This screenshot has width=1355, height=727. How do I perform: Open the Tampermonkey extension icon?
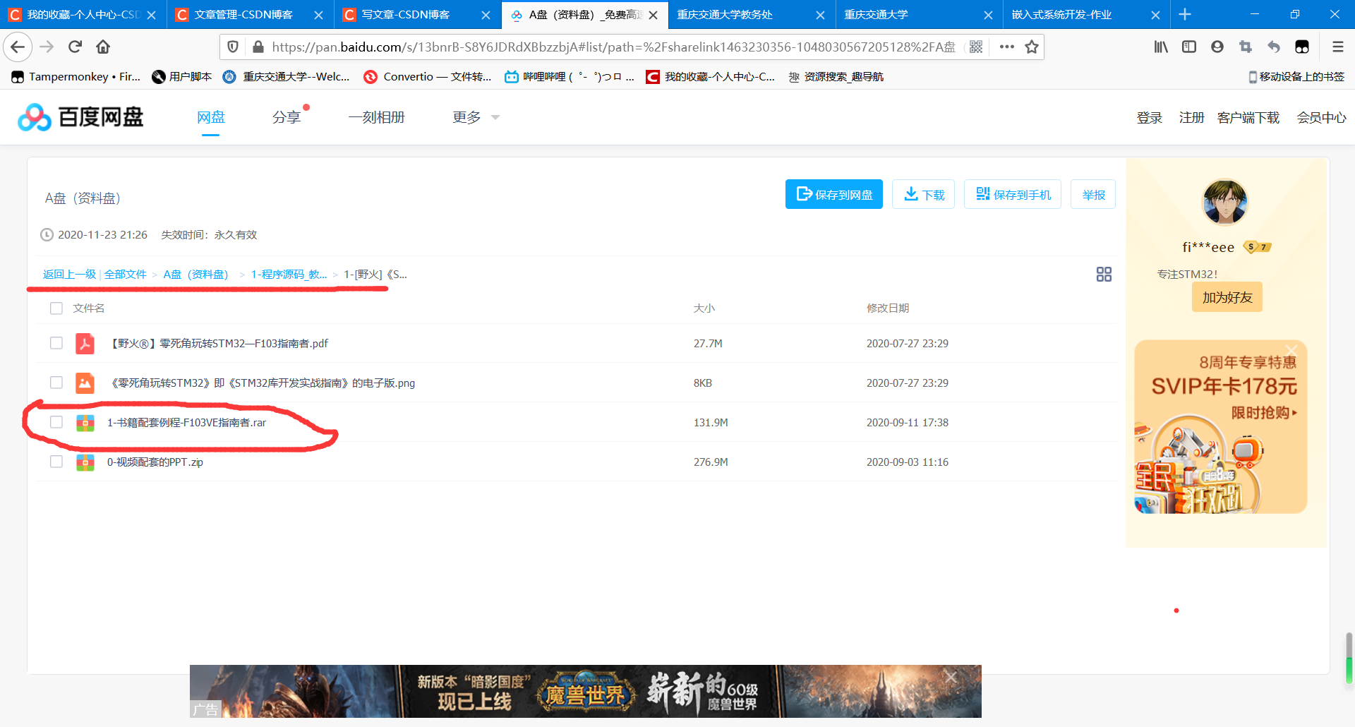coord(1302,47)
